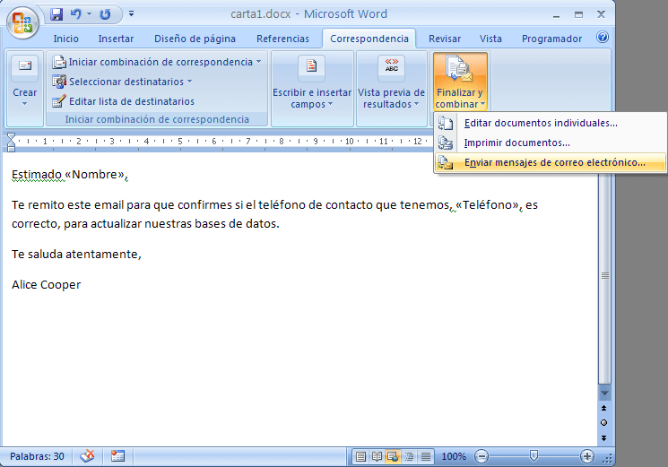
Task: Click the macro recording status icon
Action: pyautogui.click(x=117, y=456)
